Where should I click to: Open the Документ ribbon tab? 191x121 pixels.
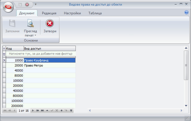(27, 13)
